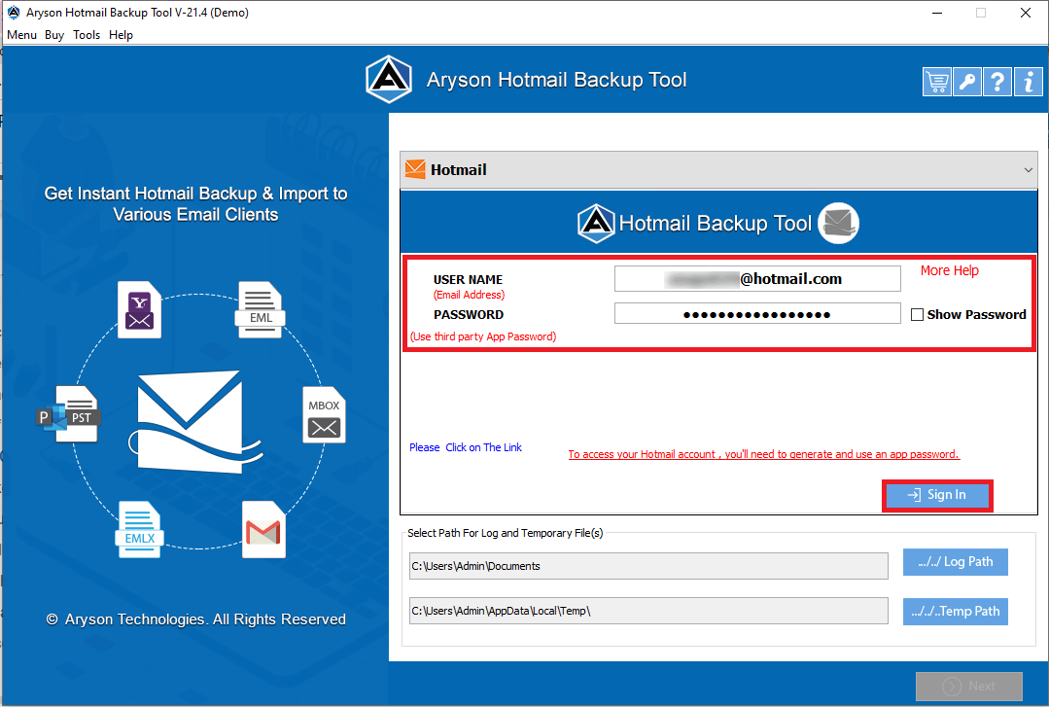Click the info about icon
1049x707 pixels.
pos(1028,83)
